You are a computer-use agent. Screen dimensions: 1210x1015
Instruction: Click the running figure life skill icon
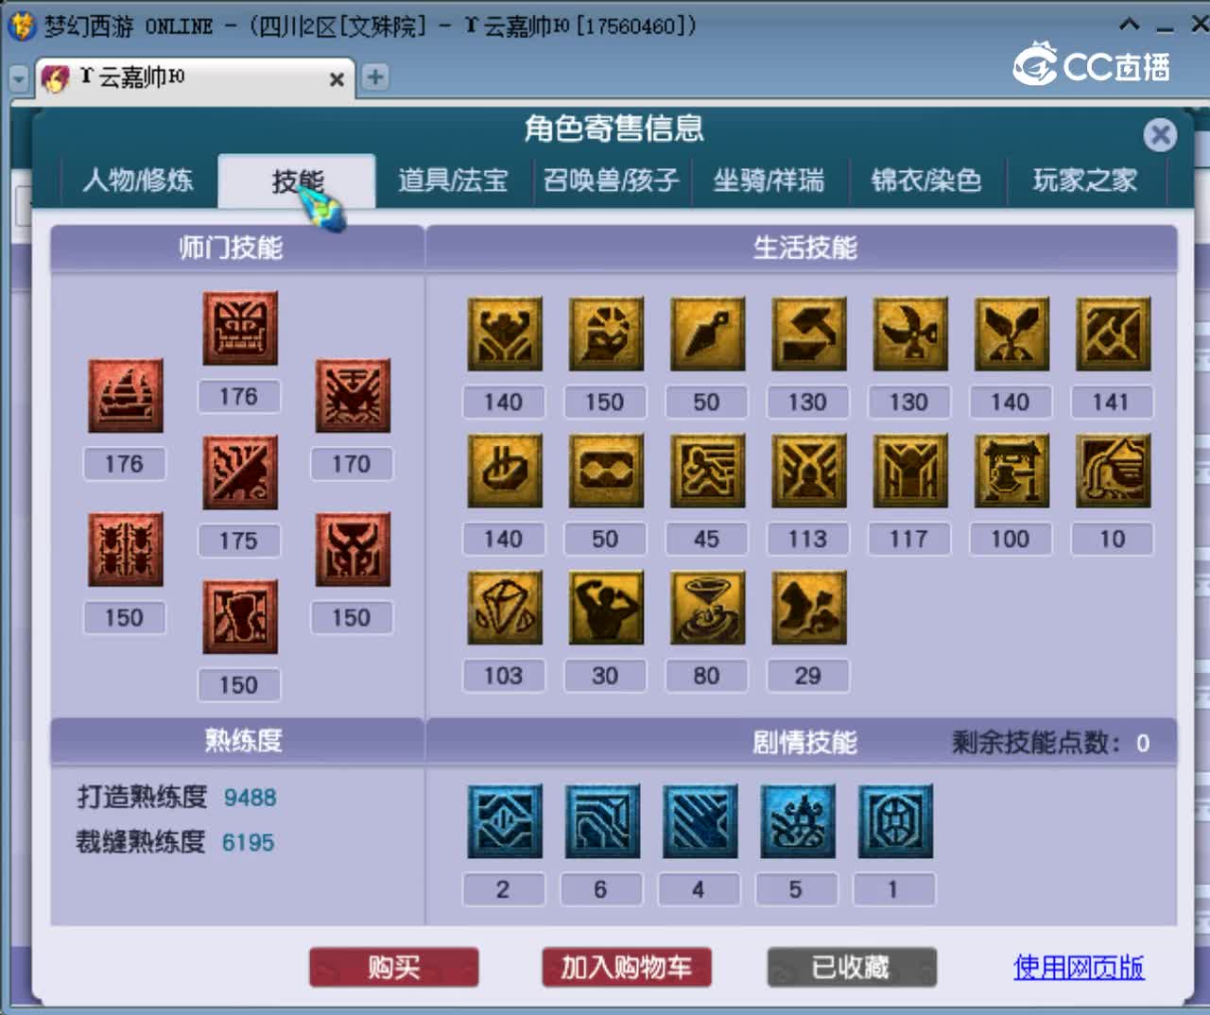point(707,471)
